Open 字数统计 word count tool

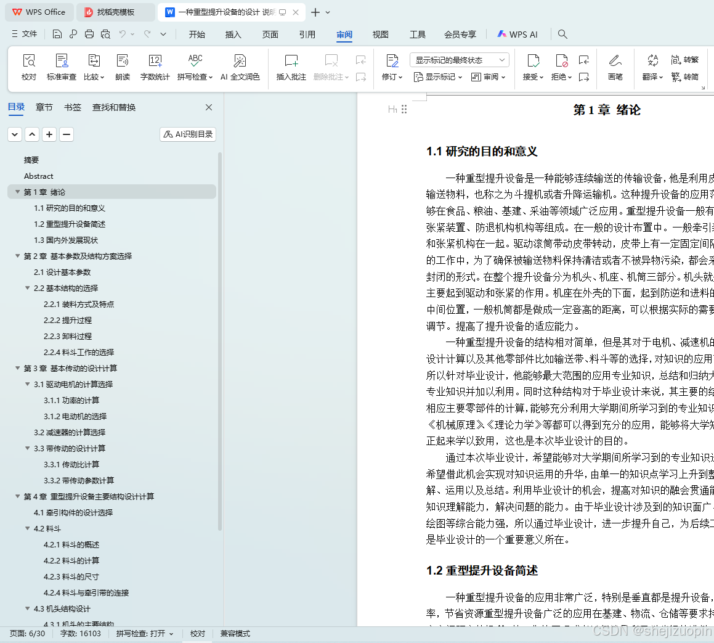[155, 67]
